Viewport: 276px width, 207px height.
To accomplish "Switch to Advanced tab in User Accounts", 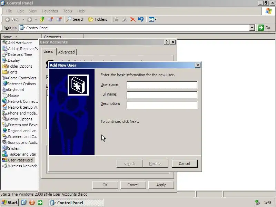I will (66, 52).
